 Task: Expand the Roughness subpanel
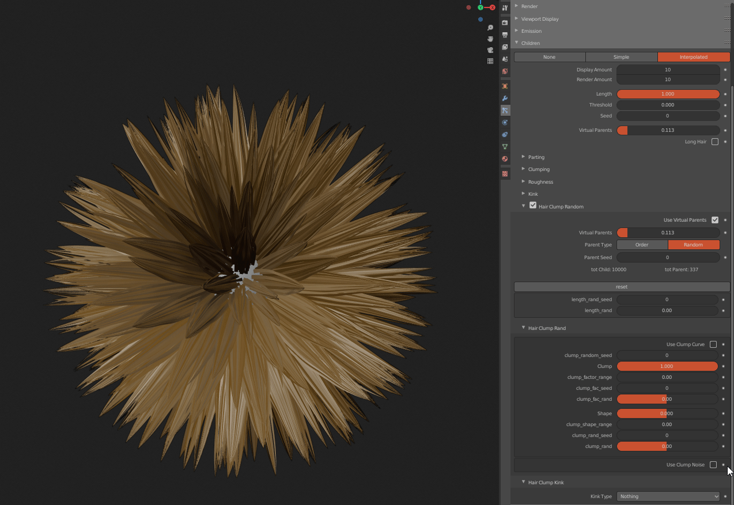[x=540, y=182]
